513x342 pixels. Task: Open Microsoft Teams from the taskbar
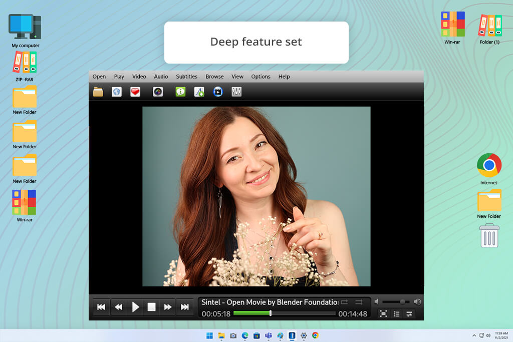(269, 335)
